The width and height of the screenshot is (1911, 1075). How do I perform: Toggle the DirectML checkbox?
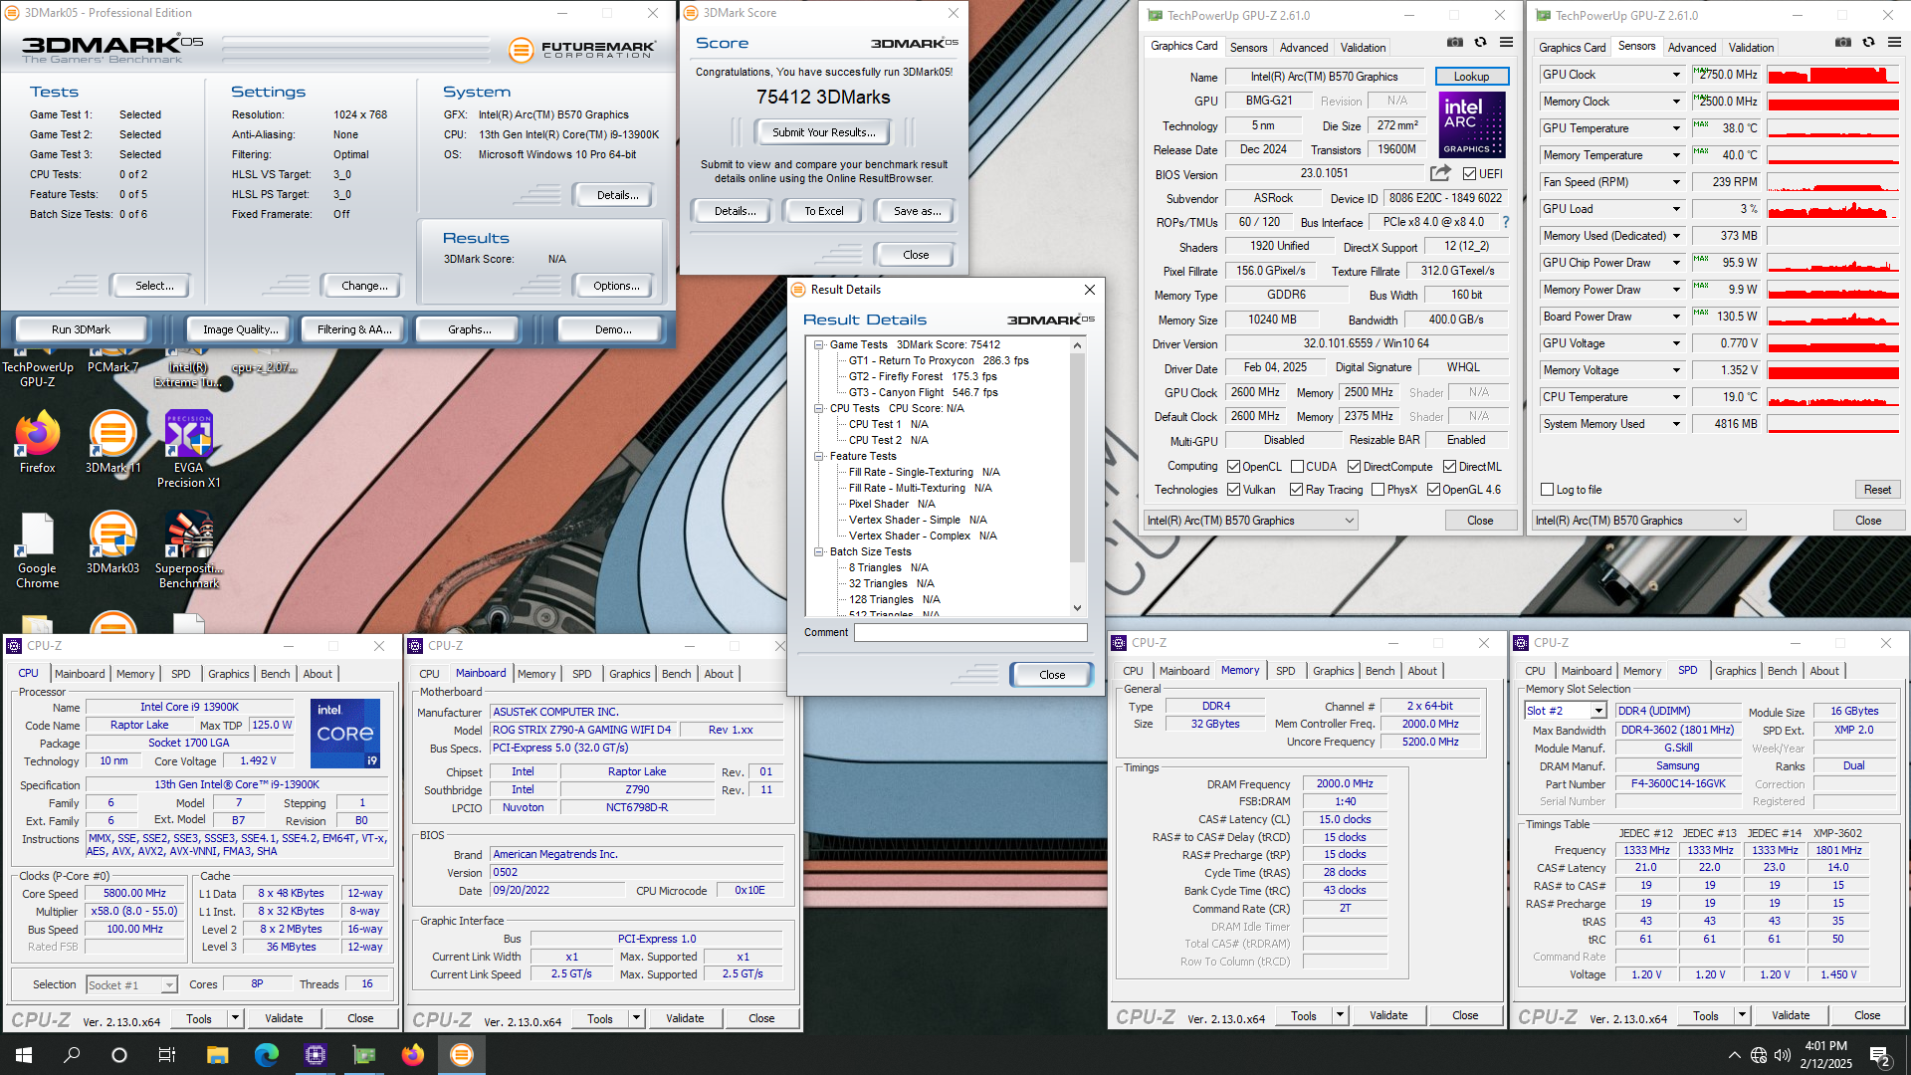point(1450,467)
